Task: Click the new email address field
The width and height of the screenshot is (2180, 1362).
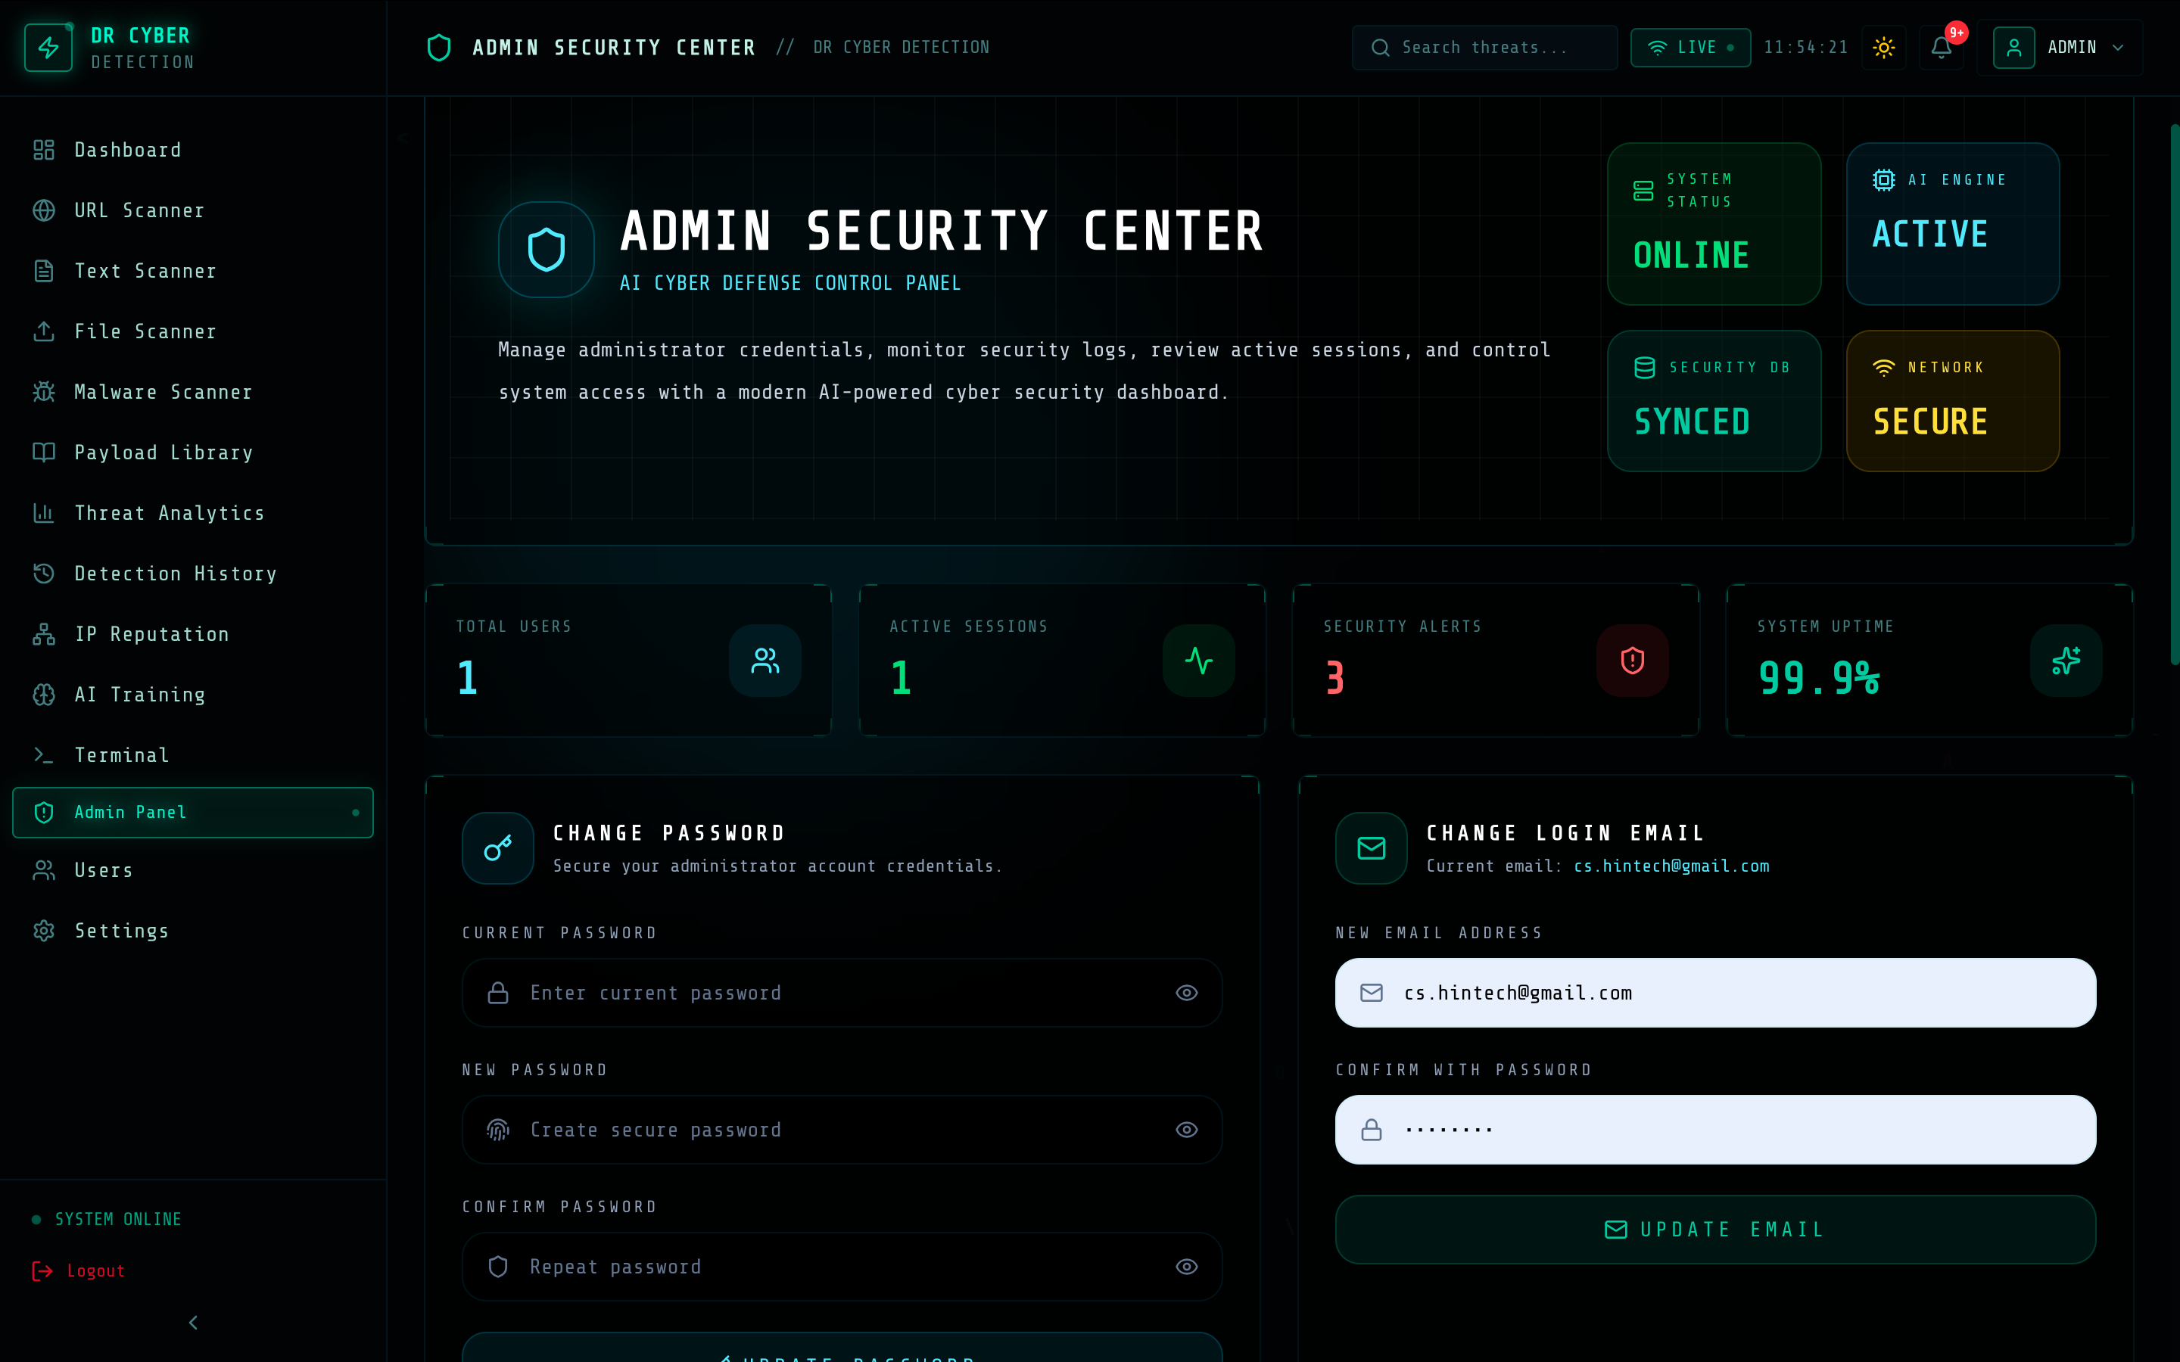Action: point(1715,993)
